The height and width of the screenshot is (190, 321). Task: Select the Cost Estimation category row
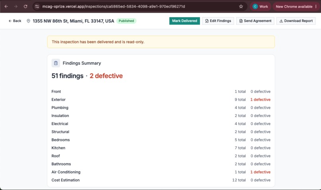(161, 180)
